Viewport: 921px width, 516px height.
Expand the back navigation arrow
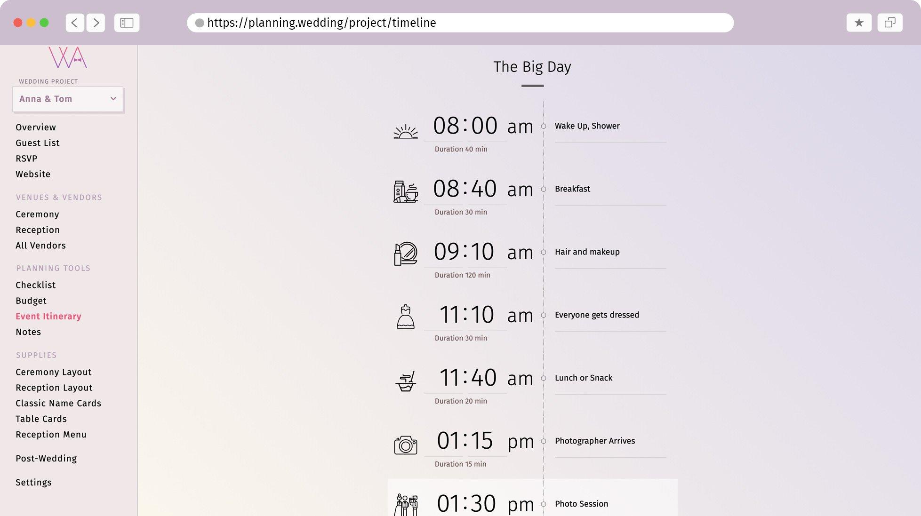(75, 23)
